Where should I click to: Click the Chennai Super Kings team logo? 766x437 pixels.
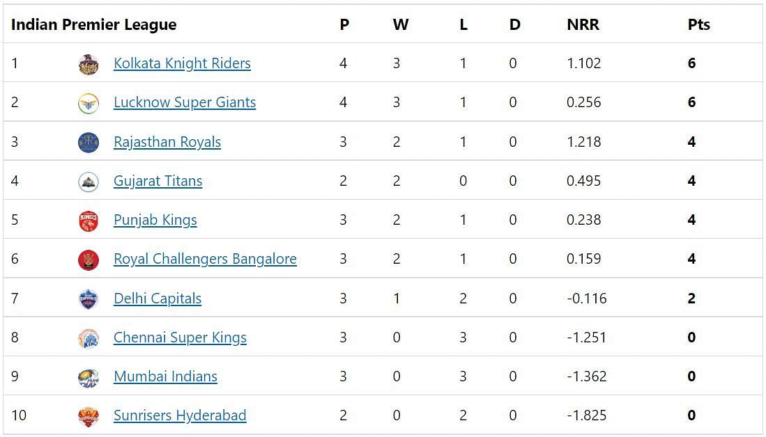click(x=89, y=338)
